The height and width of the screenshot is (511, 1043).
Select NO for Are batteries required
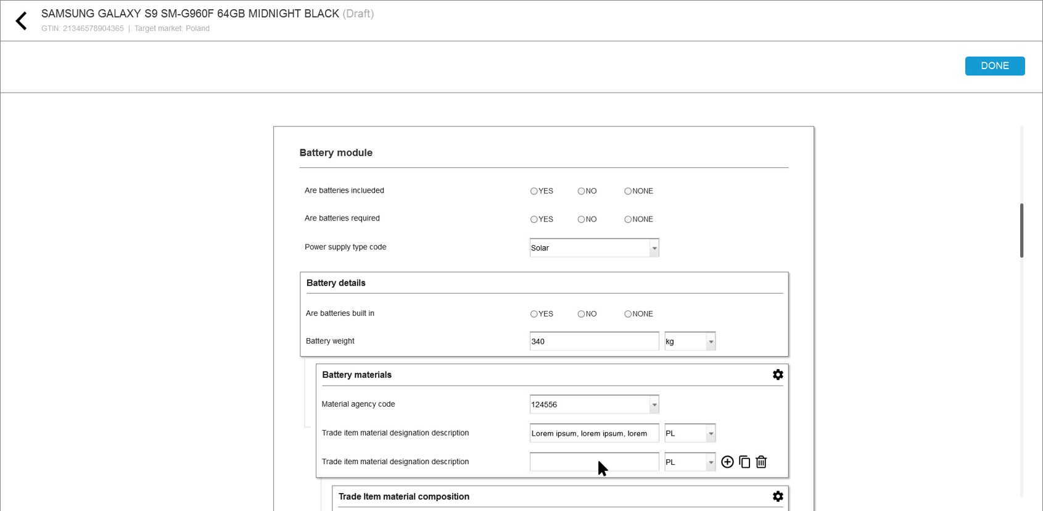tap(581, 219)
